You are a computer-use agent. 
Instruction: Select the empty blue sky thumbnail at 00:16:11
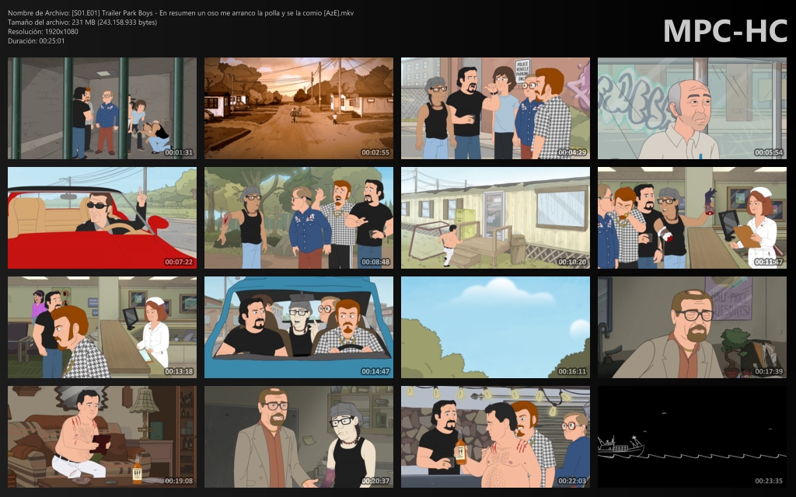pos(495,327)
